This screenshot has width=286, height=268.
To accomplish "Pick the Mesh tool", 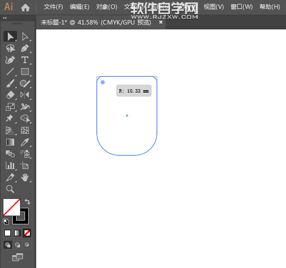I will 25,130.
